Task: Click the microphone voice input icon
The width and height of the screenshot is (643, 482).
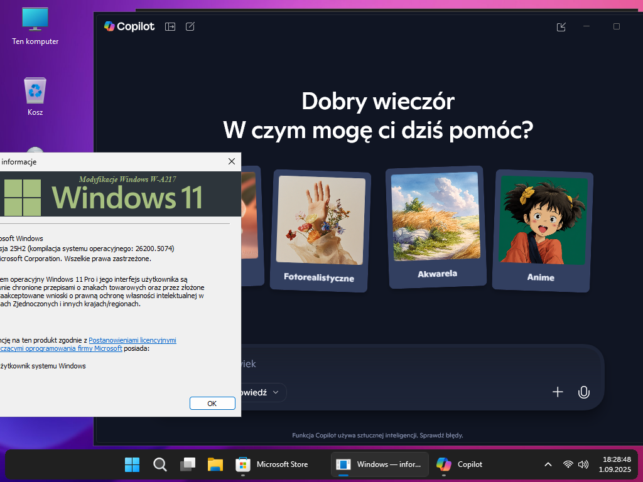Action: pos(583,392)
